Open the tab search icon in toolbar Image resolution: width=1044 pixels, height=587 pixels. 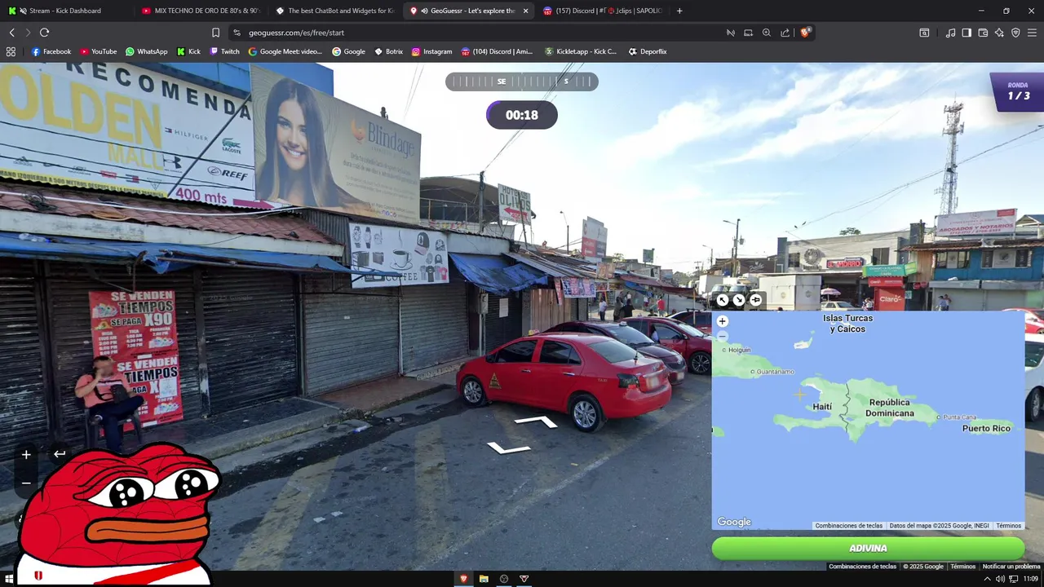point(924,33)
